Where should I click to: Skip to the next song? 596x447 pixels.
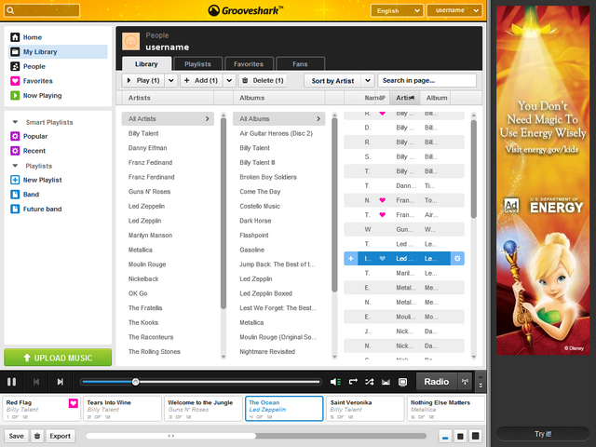pyautogui.click(x=60, y=382)
